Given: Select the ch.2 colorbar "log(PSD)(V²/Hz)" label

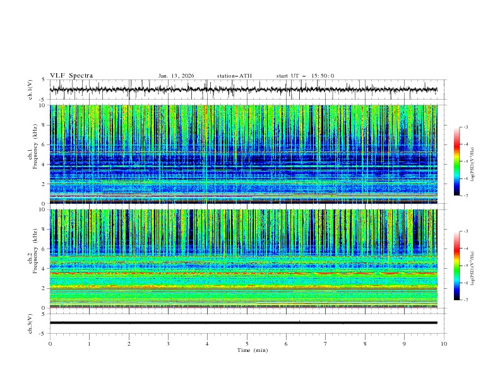Looking at the screenshot, I should (473, 268).
